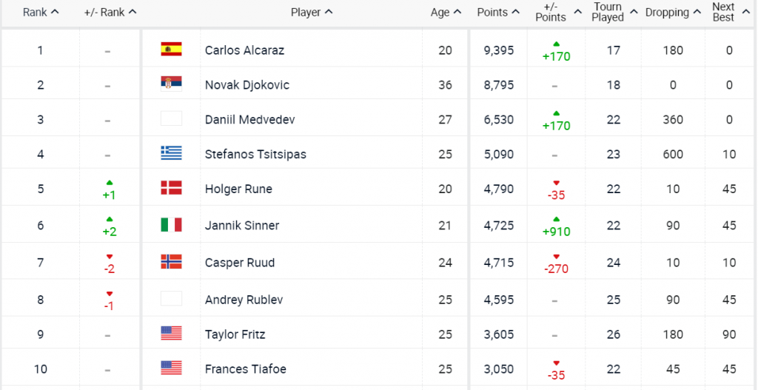The width and height of the screenshot is (758, 390).
Task: Click the Norway flag next to Casper Ruud
Action: (x=171, y=261)
